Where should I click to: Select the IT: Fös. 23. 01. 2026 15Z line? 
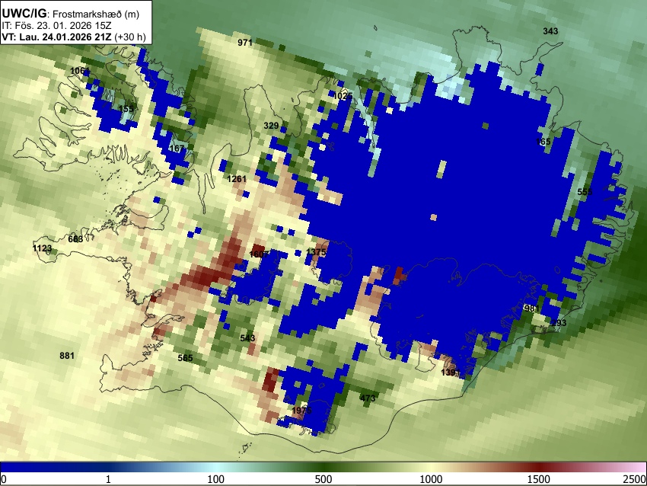tap(56, 26)
